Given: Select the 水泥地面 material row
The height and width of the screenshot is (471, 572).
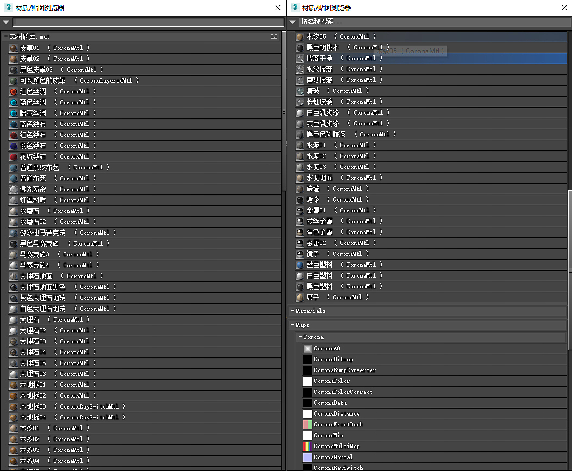Looking at the screenshot, I should (x=431, y=178).
